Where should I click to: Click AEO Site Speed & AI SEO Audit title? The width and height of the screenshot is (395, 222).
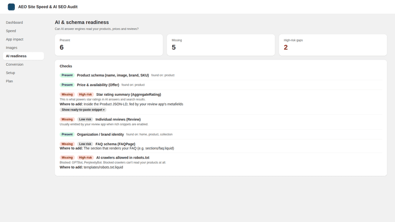(x=48, y=7)
